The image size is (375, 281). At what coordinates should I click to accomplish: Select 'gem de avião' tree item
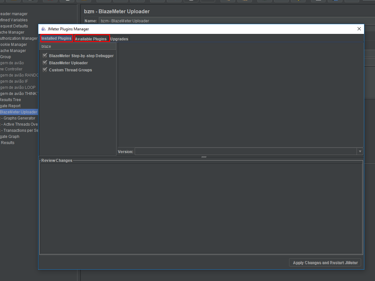[12, 63]
